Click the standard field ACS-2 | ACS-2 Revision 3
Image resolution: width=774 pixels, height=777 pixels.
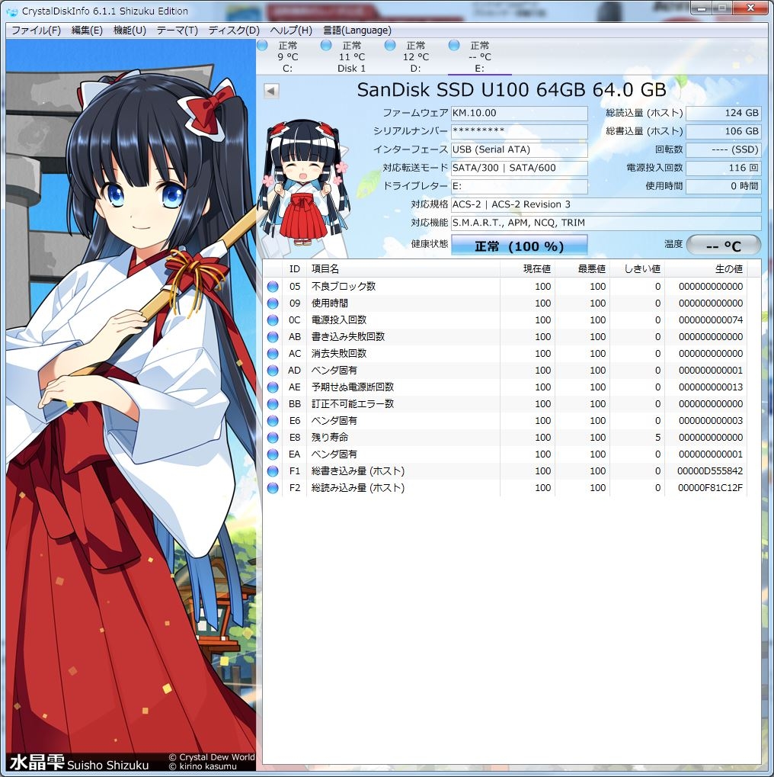[x=606, y=204]
